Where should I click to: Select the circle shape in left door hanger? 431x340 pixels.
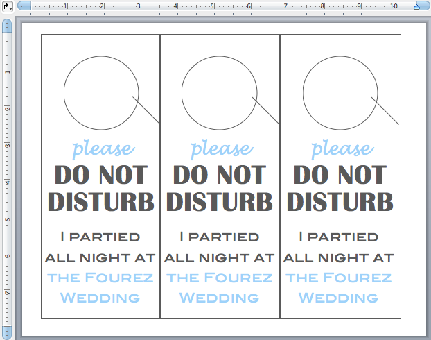click(101, 93)
